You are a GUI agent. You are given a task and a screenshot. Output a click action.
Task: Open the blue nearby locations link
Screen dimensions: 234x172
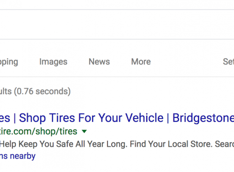point(18,156)
